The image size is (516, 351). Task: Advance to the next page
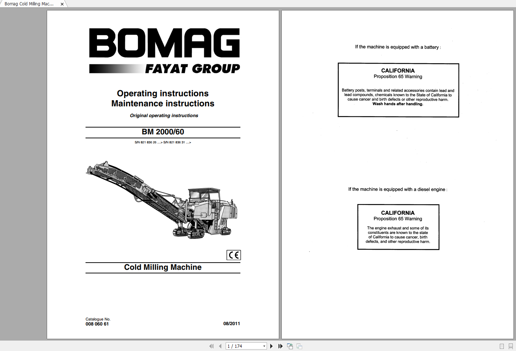[x=271, y=346]
